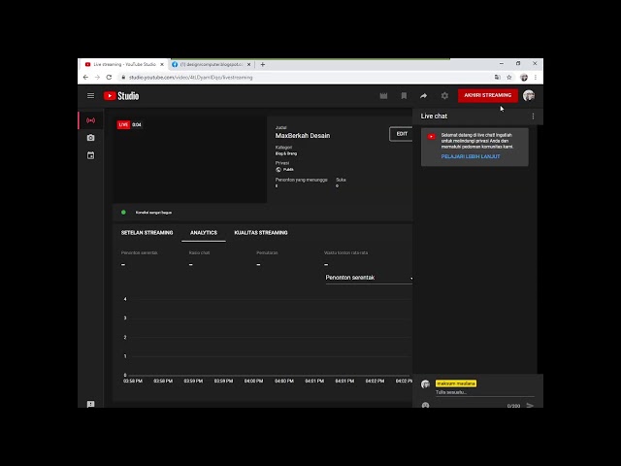Viewport: 621px width, 466px height.
Task: Click the Edit button for stream details
Action: [402, 133]
